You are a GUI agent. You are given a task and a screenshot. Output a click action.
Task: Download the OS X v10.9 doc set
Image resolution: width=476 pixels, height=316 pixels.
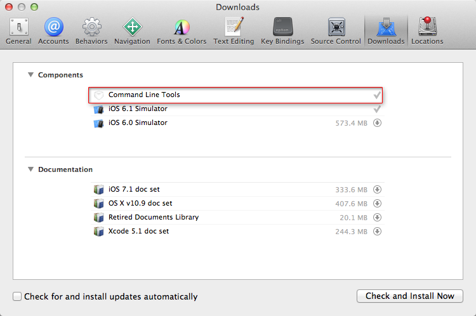(x=377, y=204)
